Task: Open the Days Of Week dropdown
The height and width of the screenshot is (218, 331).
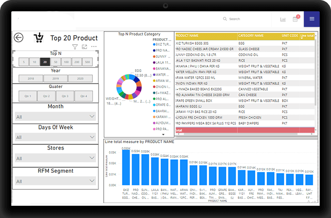Action: click(x=56, y=137)
